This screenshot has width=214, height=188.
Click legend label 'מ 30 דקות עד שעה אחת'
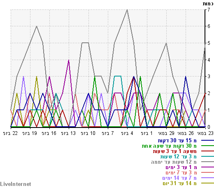click(169, 146)
